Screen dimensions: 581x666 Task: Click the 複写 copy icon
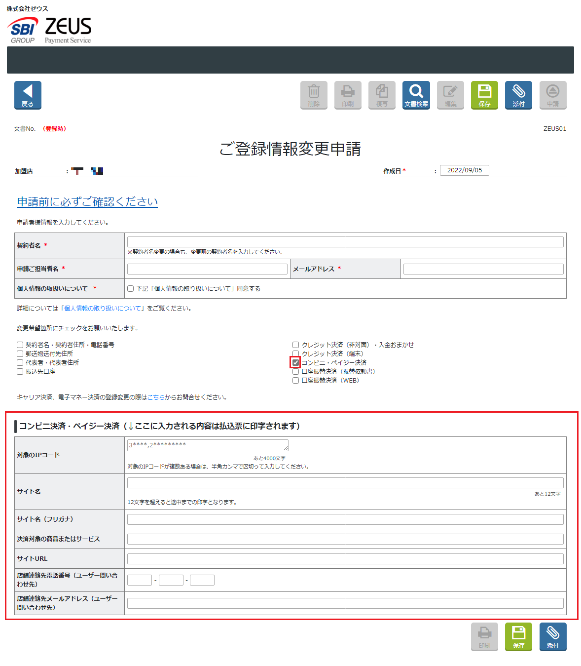click(x=382, y=95)
